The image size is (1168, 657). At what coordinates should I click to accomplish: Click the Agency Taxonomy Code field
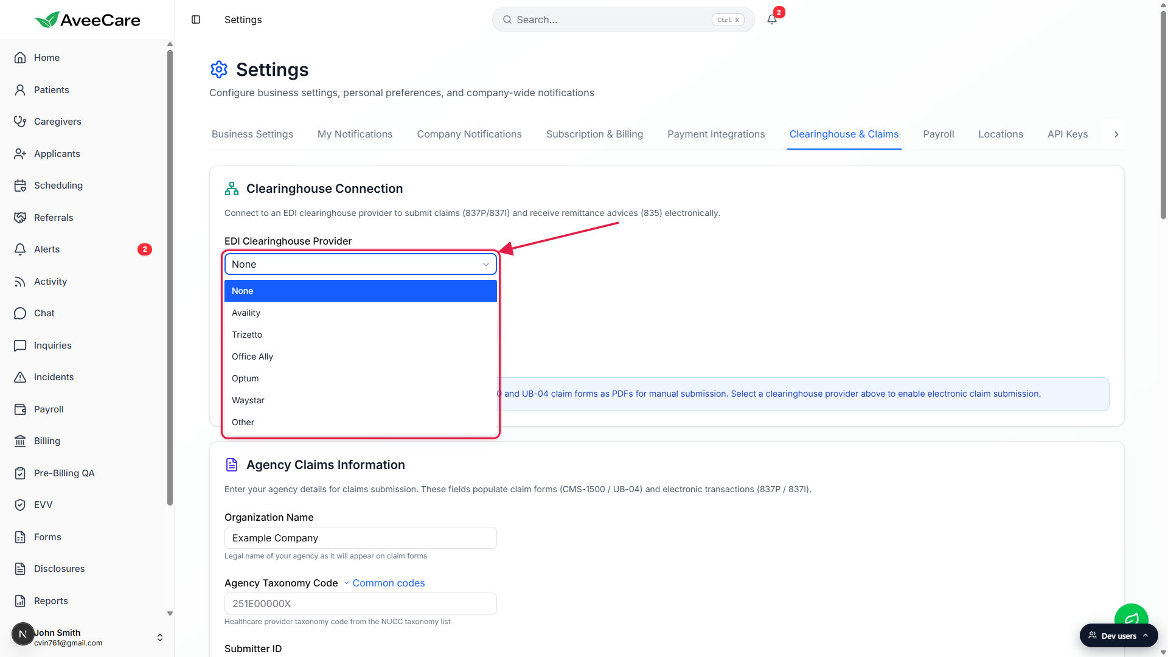tap(361, 603)
